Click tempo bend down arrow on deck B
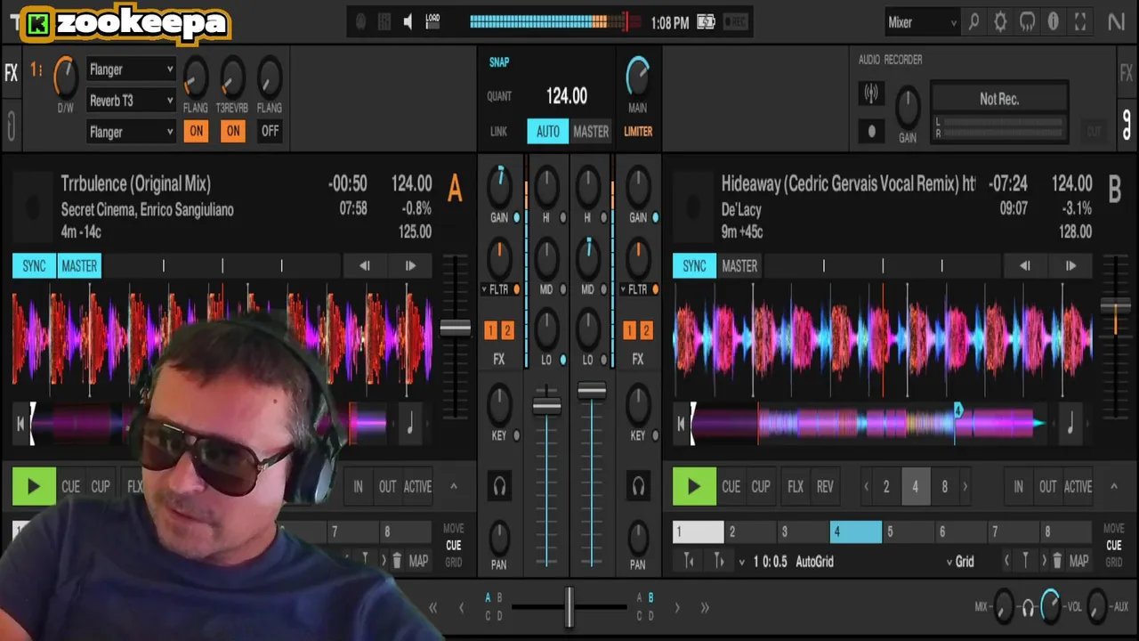 [x=1025, y=265]
